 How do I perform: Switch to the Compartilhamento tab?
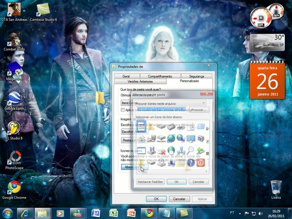[160, 76]
